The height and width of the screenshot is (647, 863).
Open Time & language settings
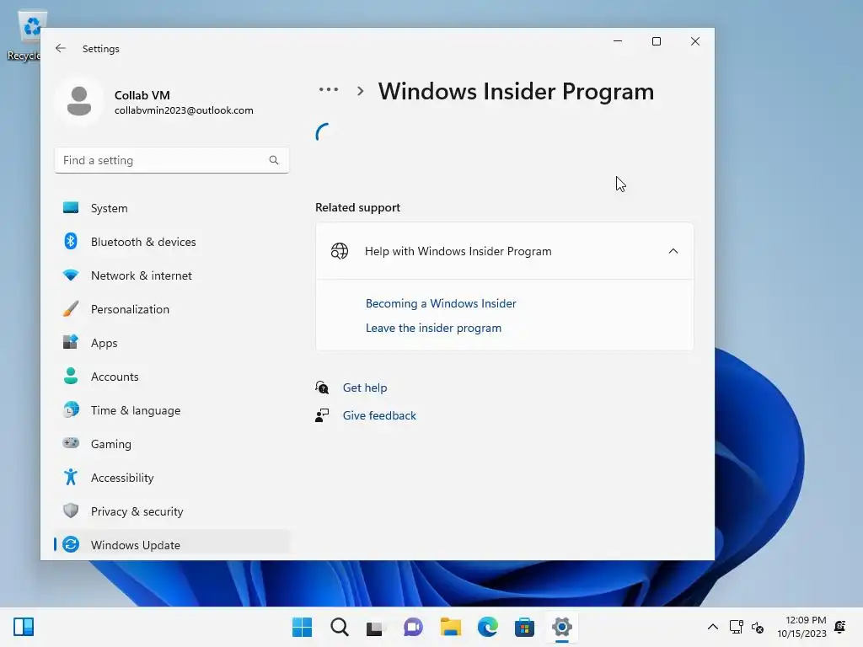(172, 410)
